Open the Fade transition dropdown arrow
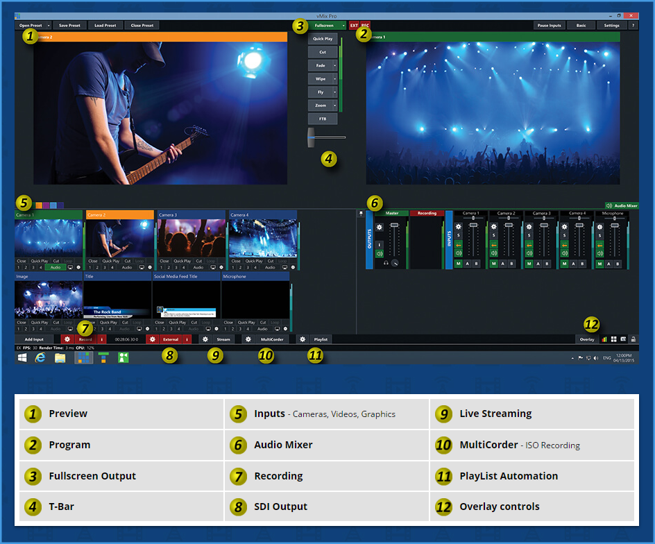Screen dimensions: 655x544 point(335,65)
